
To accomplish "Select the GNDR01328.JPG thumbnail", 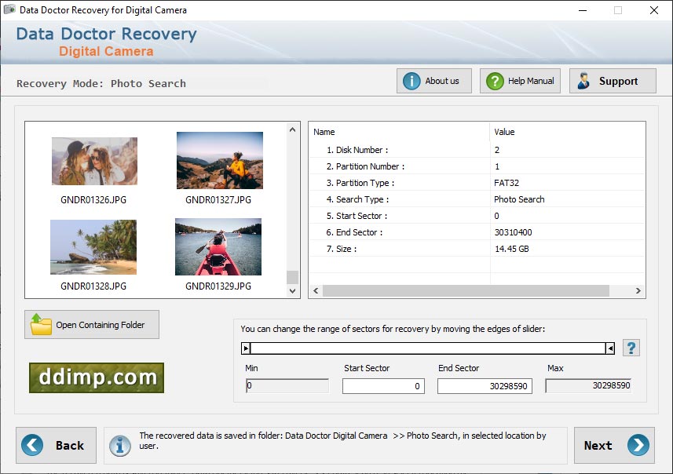I will pos(94,246).
